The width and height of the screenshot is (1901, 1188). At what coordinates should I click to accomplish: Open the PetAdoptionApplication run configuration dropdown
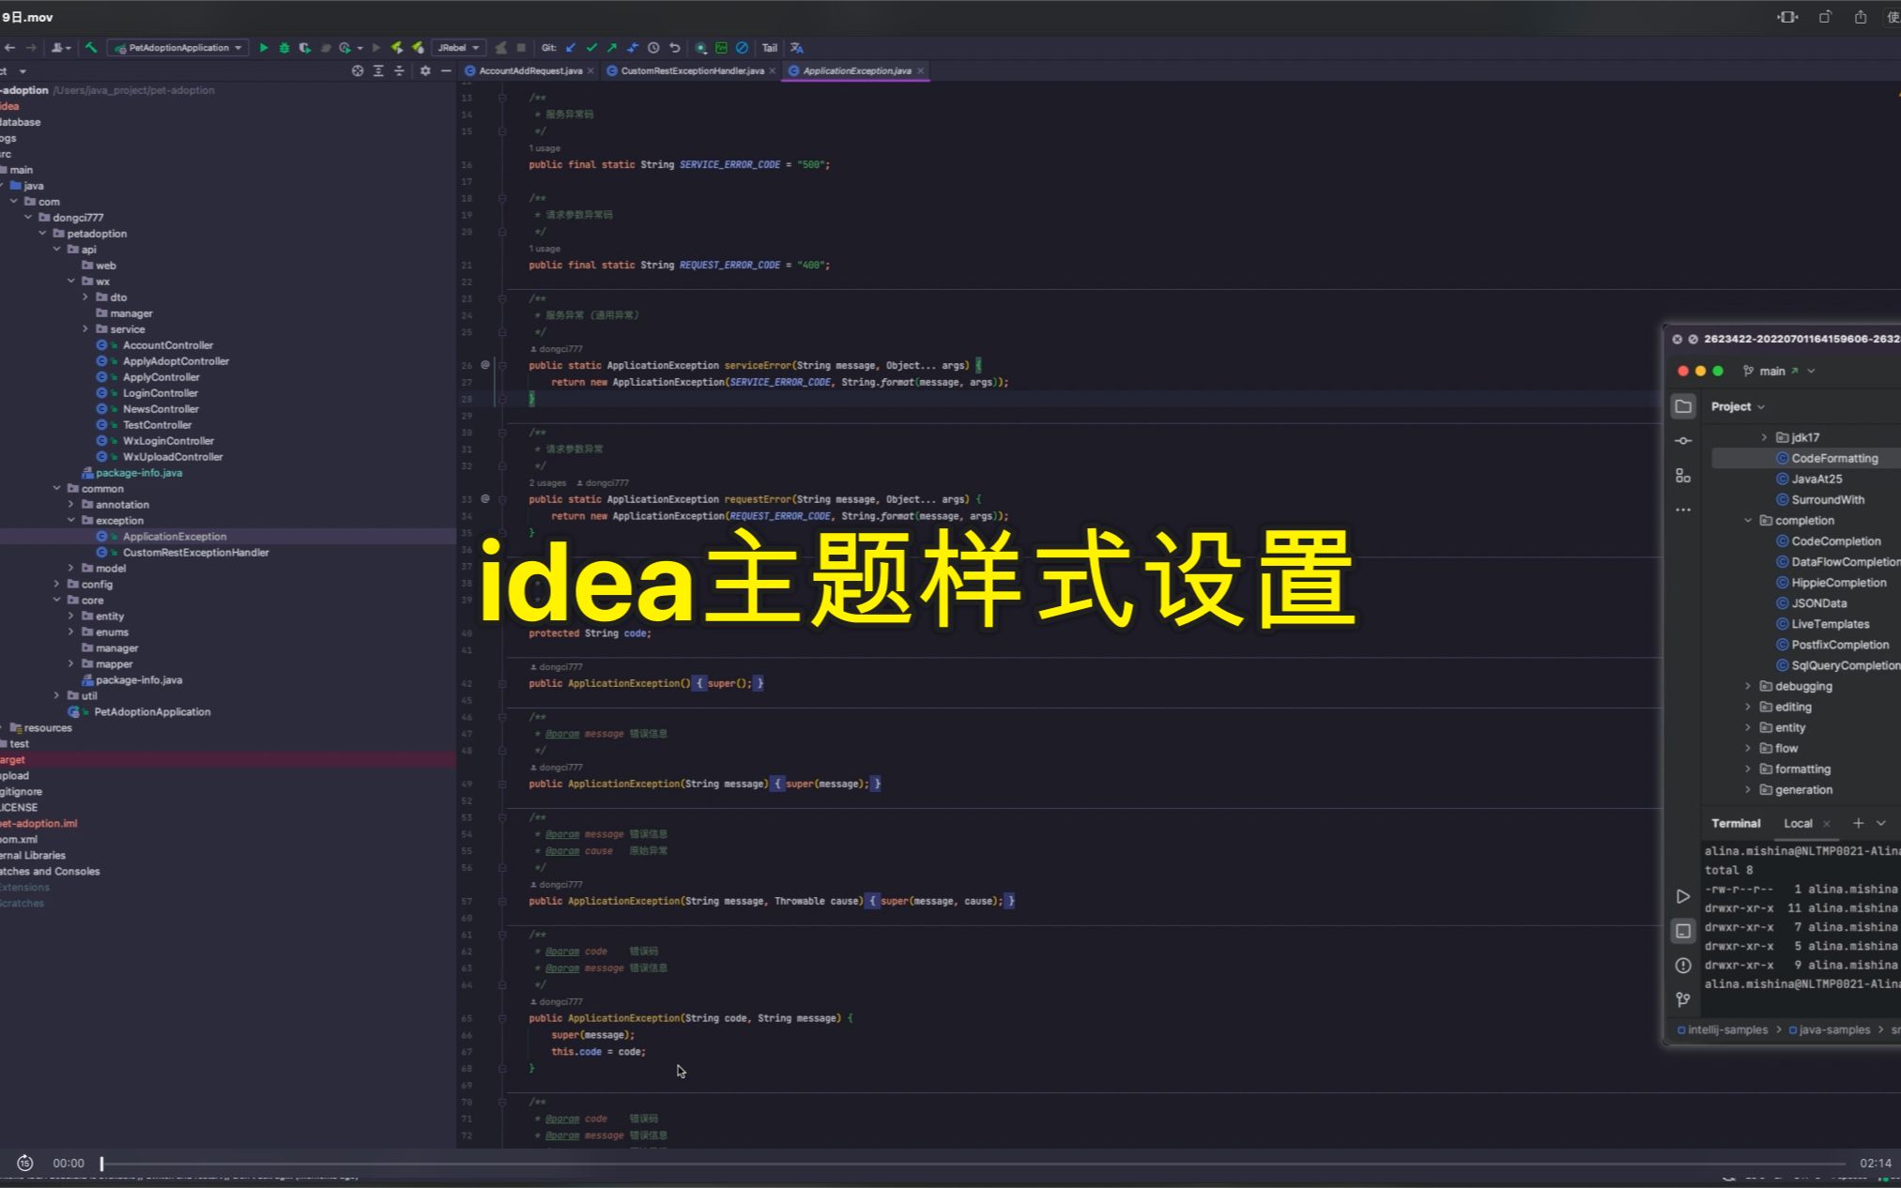[178, 47]
